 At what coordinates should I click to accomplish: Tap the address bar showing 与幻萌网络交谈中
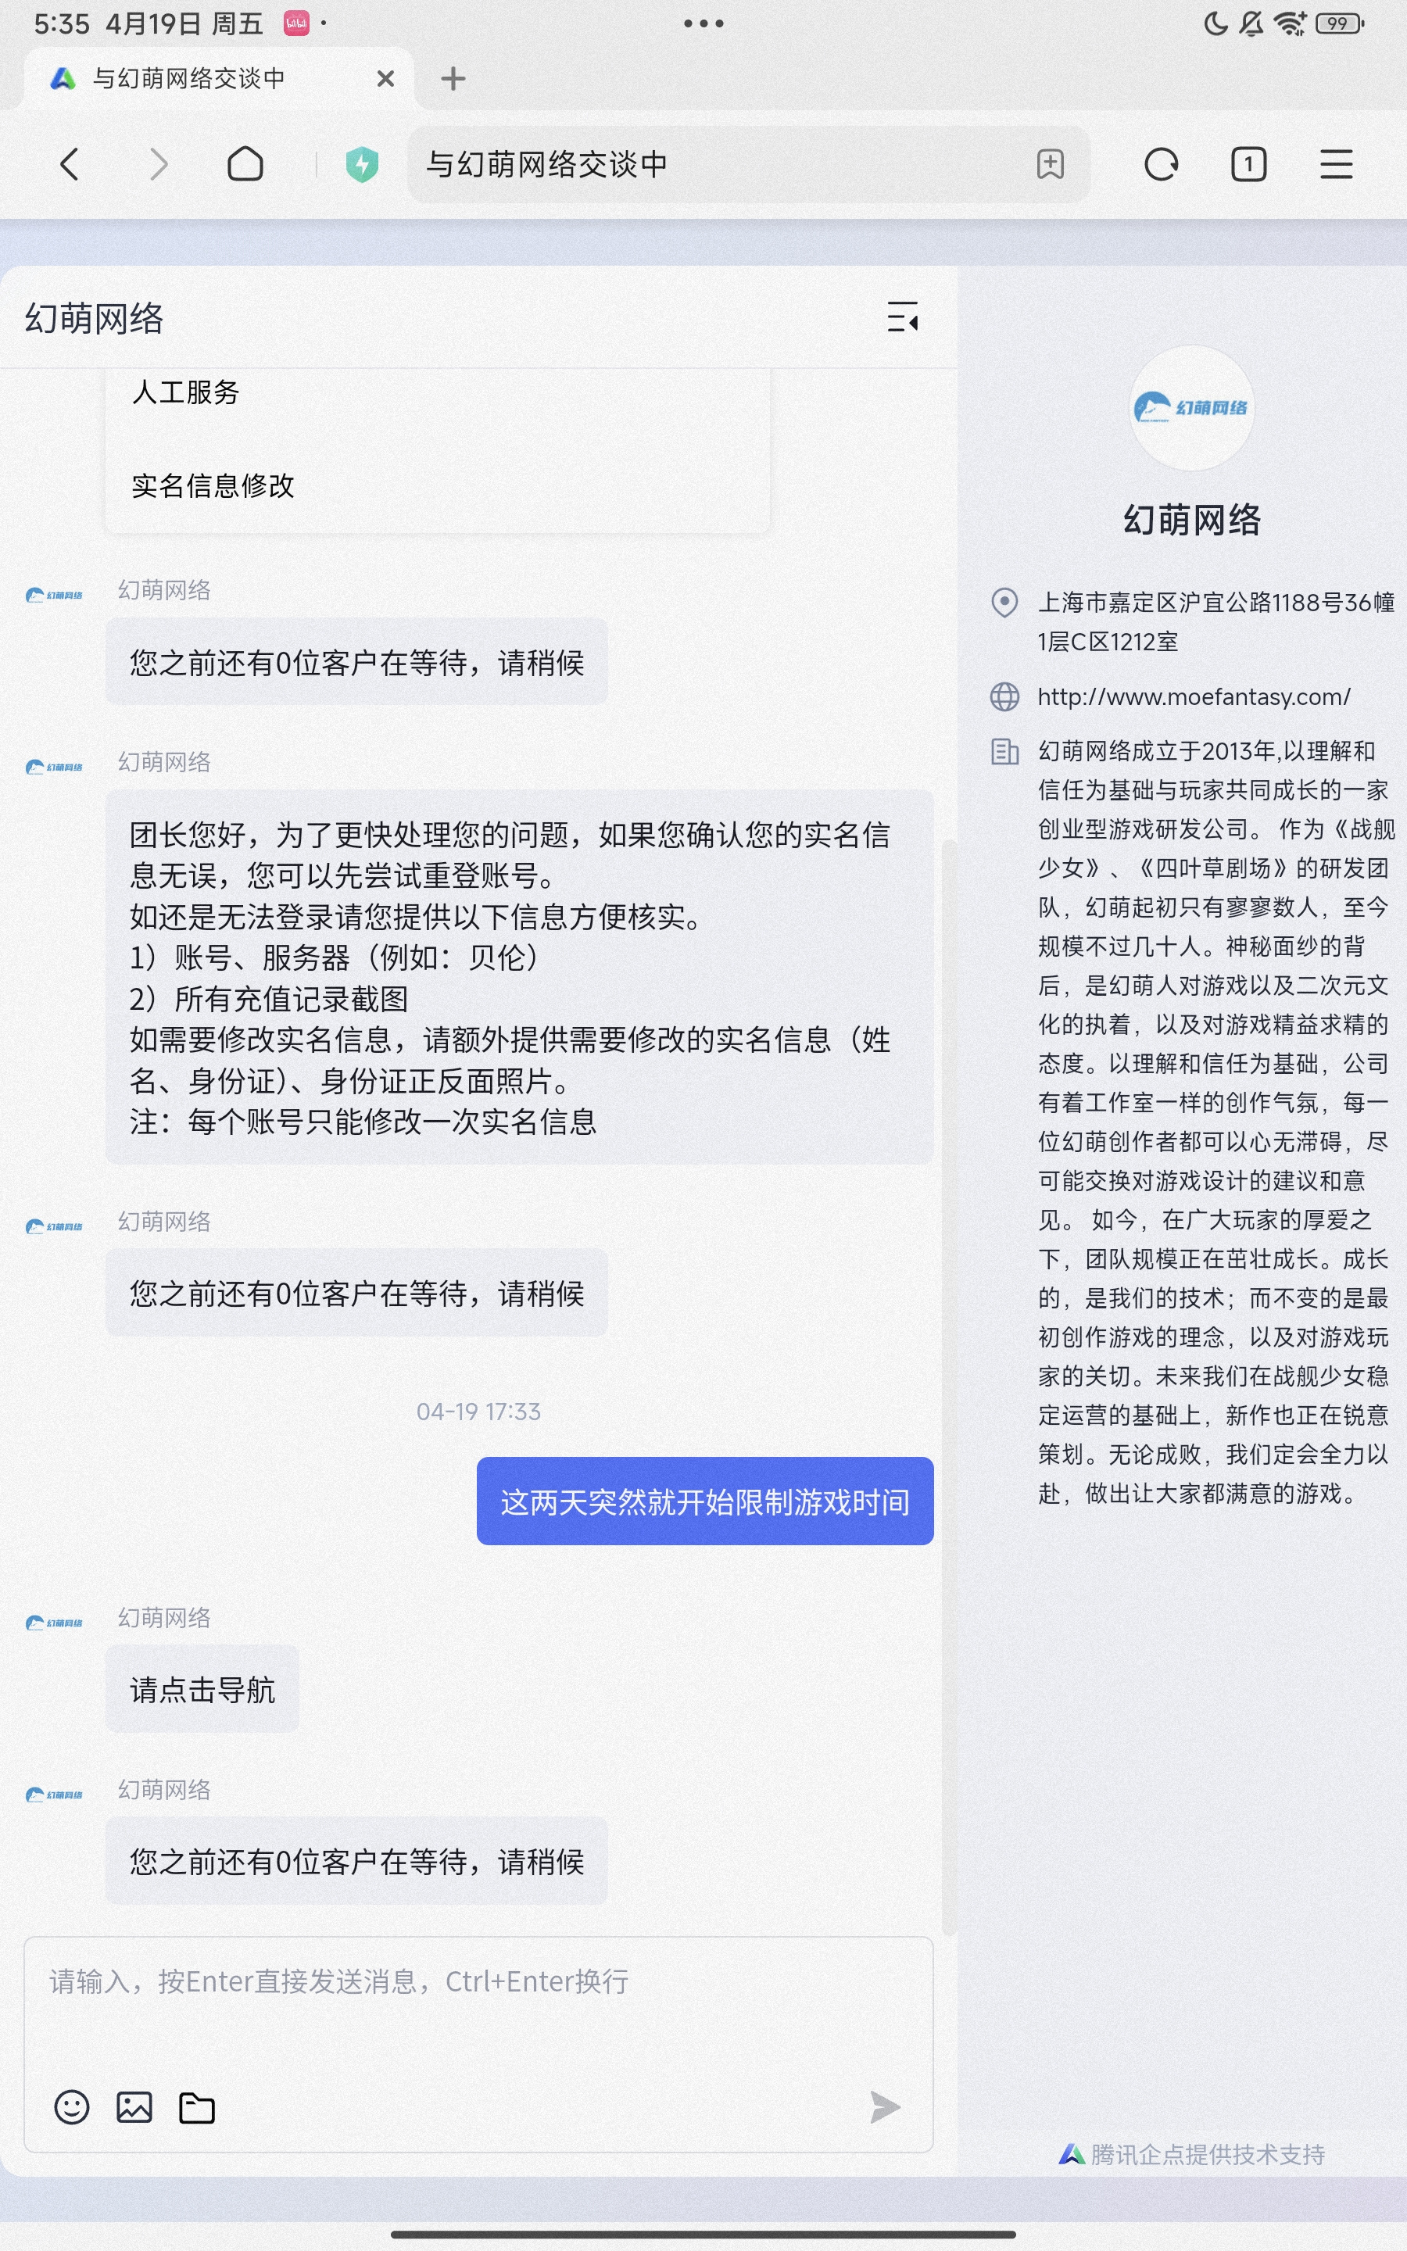click(749, 165)
